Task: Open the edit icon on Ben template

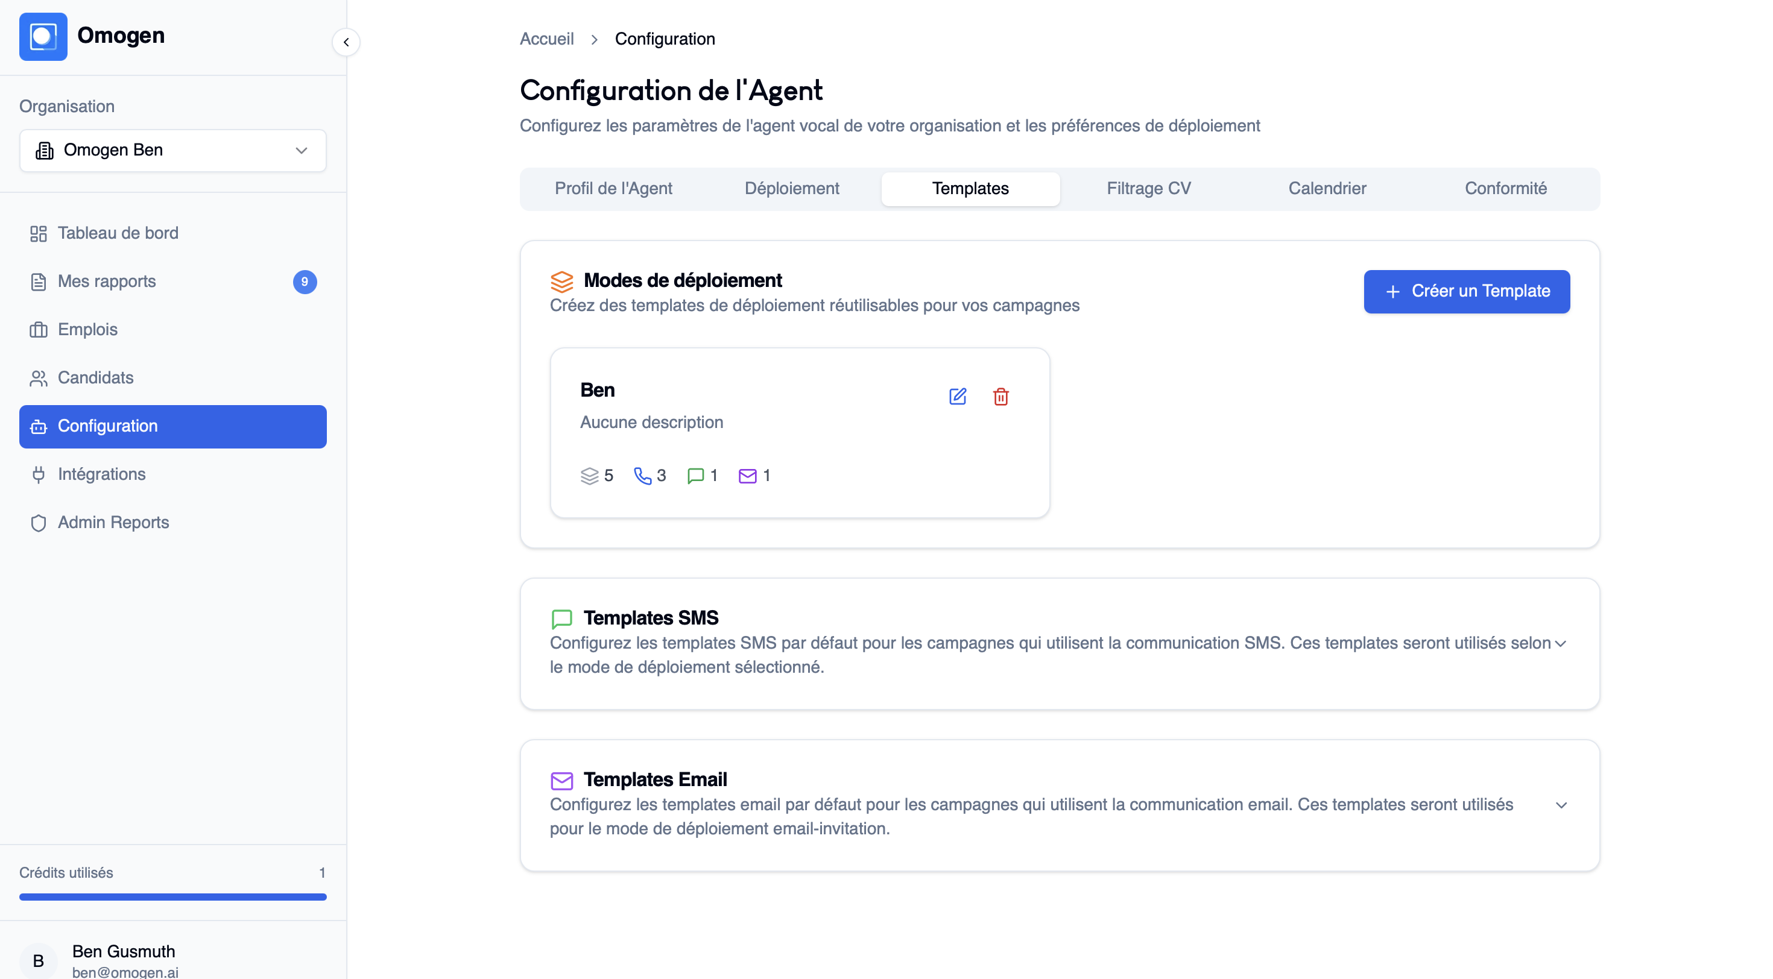Action: coord(958,396)
